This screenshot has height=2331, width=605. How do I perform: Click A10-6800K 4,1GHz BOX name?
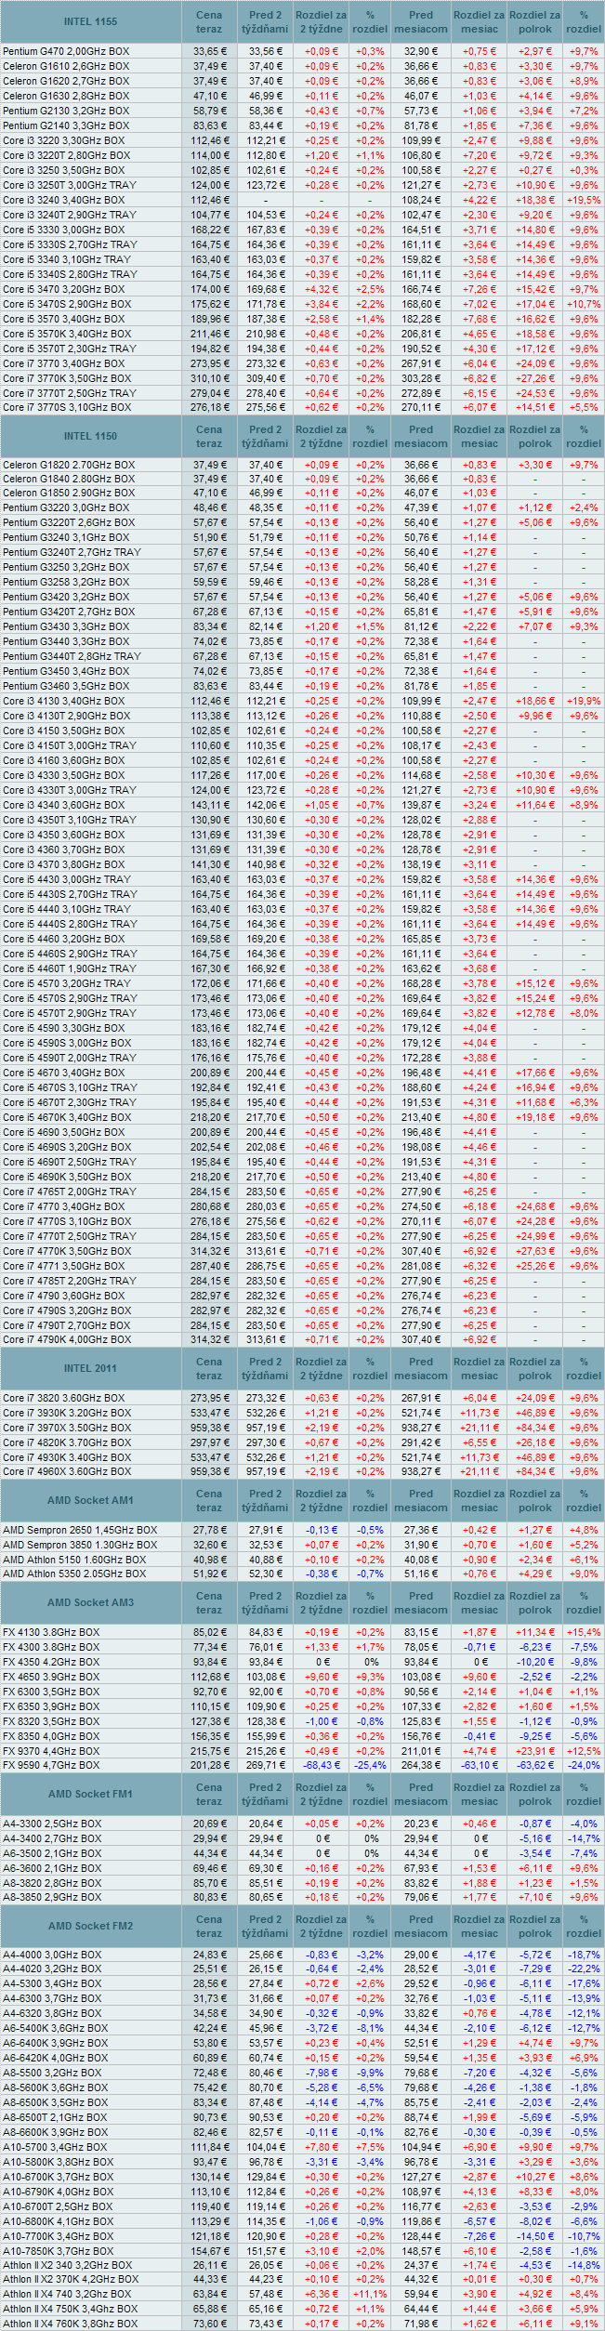pyautogui.click(x=58, y=2221)
